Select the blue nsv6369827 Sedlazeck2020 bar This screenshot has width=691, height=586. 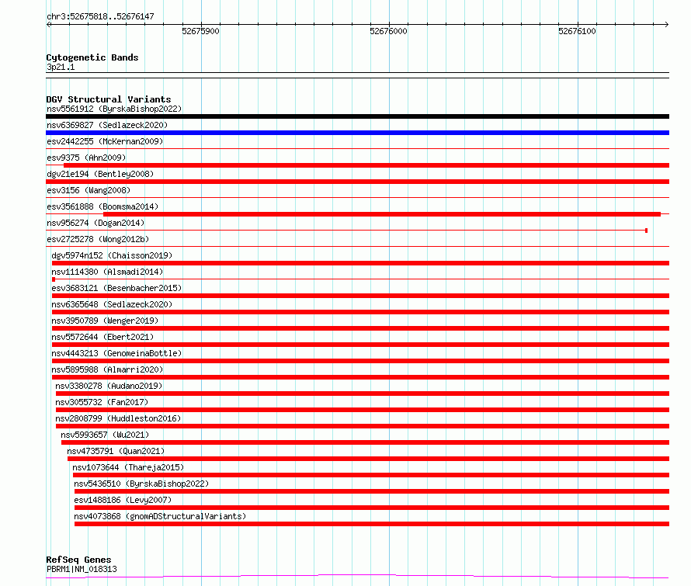pos(357,133)
